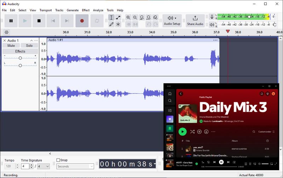
Task: Select the Selection (I-beam) tool
Action: 111,17
